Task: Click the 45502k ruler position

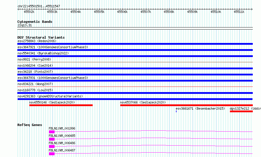Action: point(29,12)
